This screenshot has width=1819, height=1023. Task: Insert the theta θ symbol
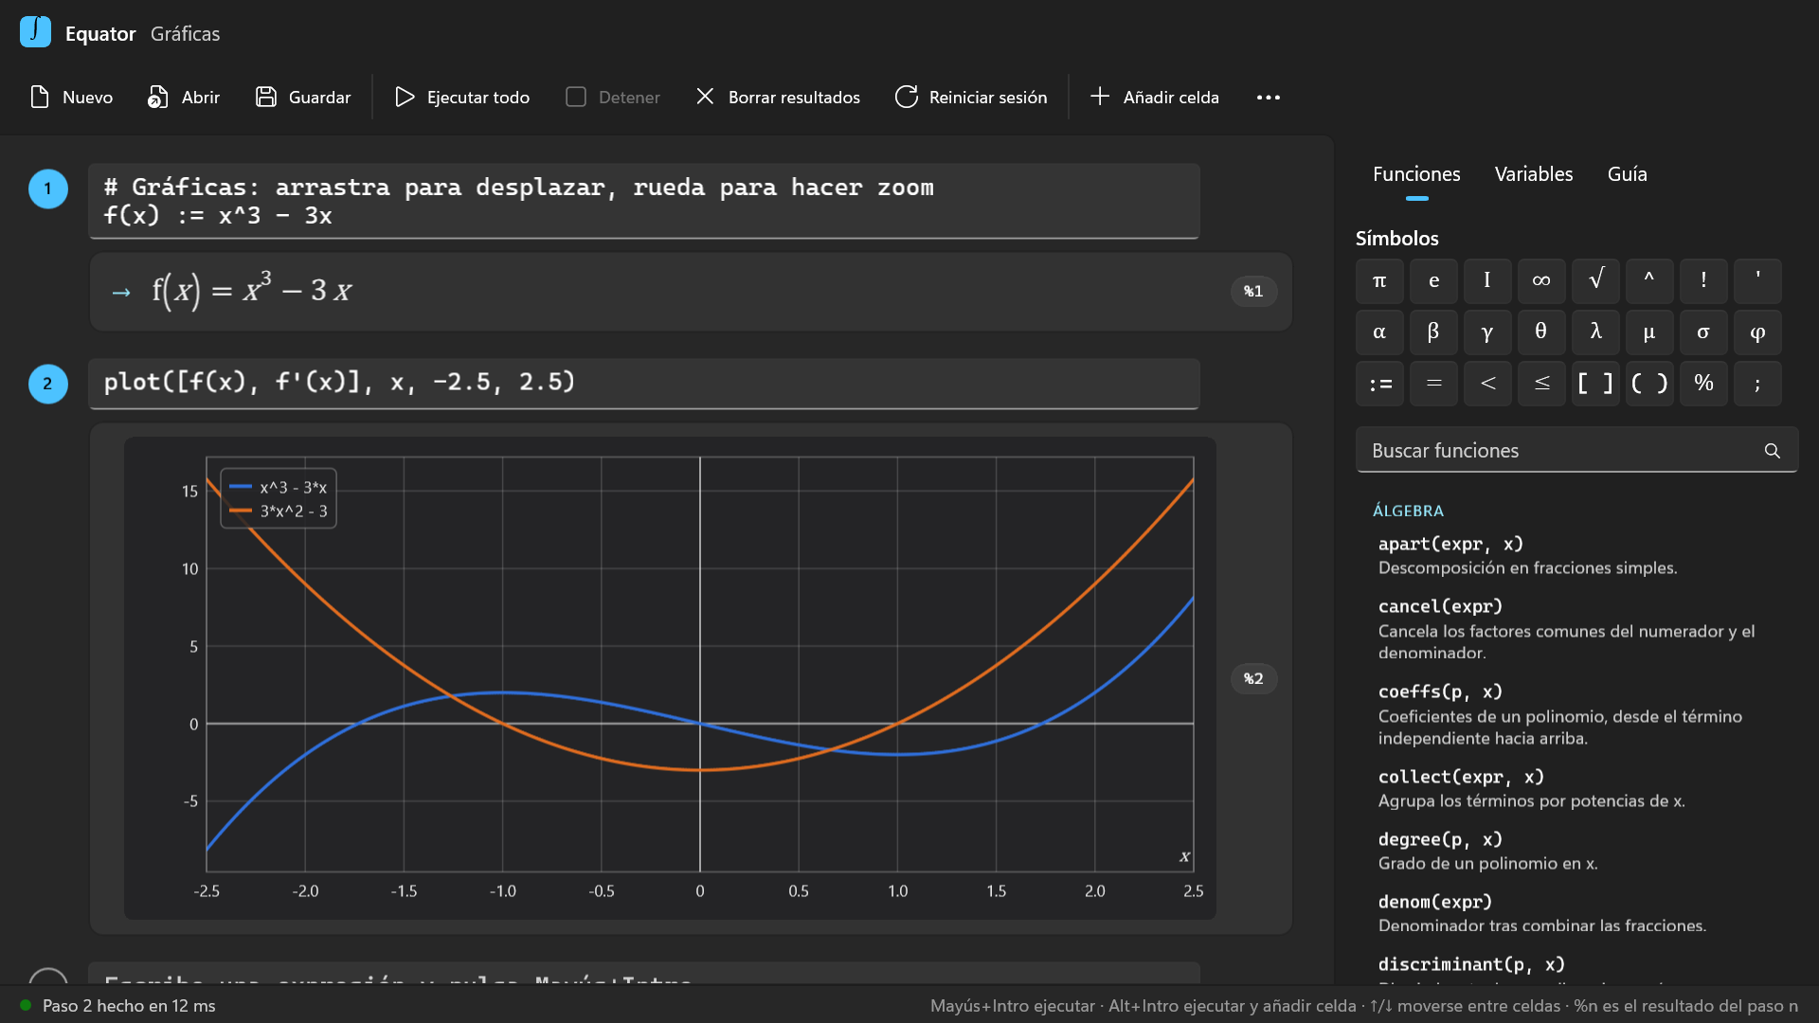pos(1541,332)
